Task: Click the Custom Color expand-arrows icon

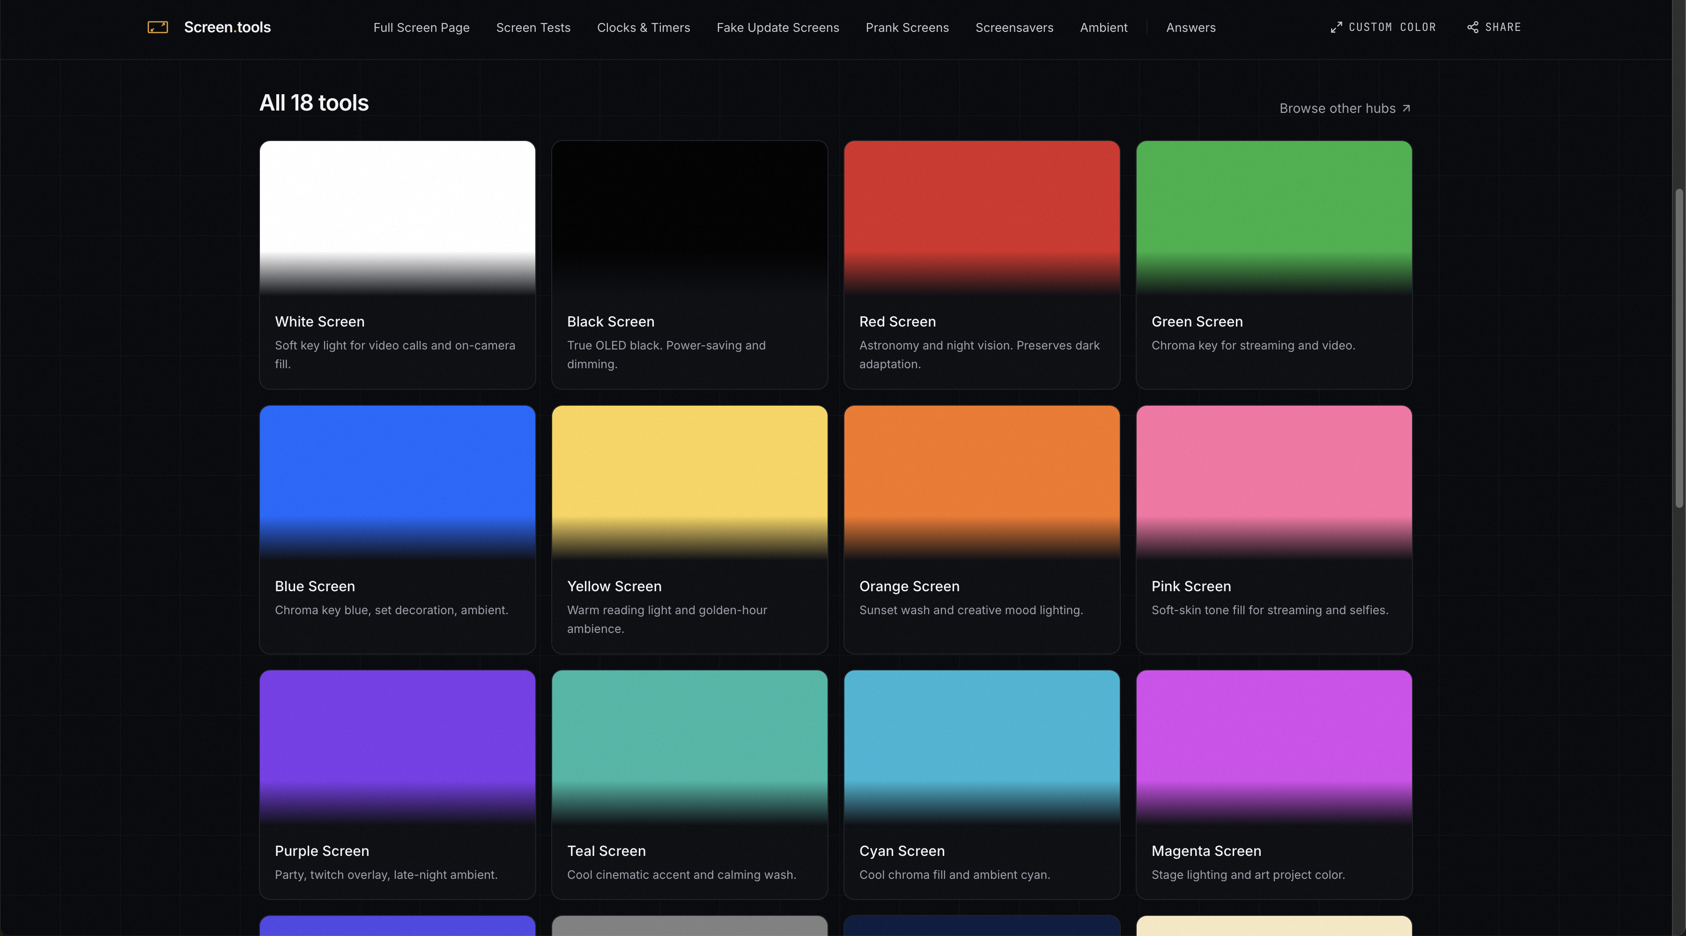Action: (x=1336, y=28)
